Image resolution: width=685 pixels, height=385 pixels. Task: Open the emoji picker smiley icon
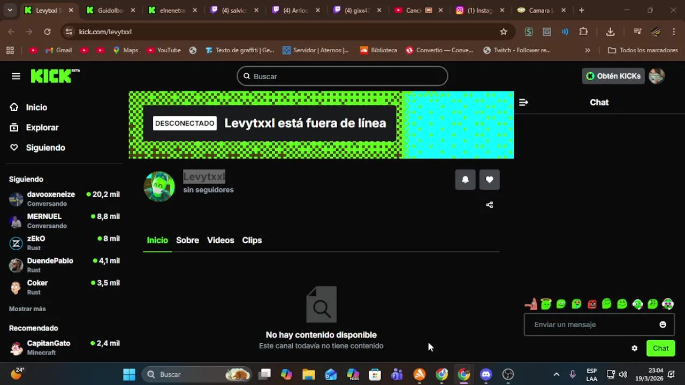point(663,325)
